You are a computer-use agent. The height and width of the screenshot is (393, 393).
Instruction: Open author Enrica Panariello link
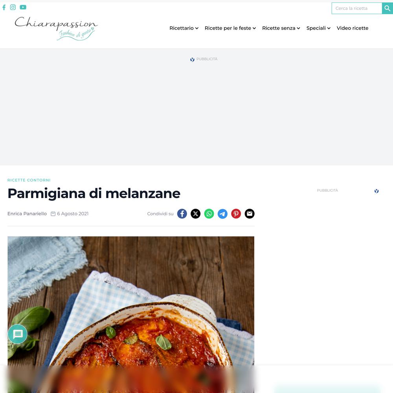click(27, 214)
